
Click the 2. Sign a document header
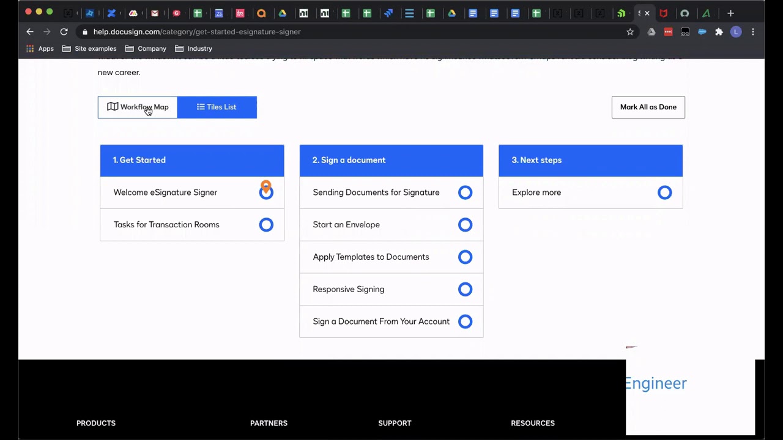pos(391,160)
